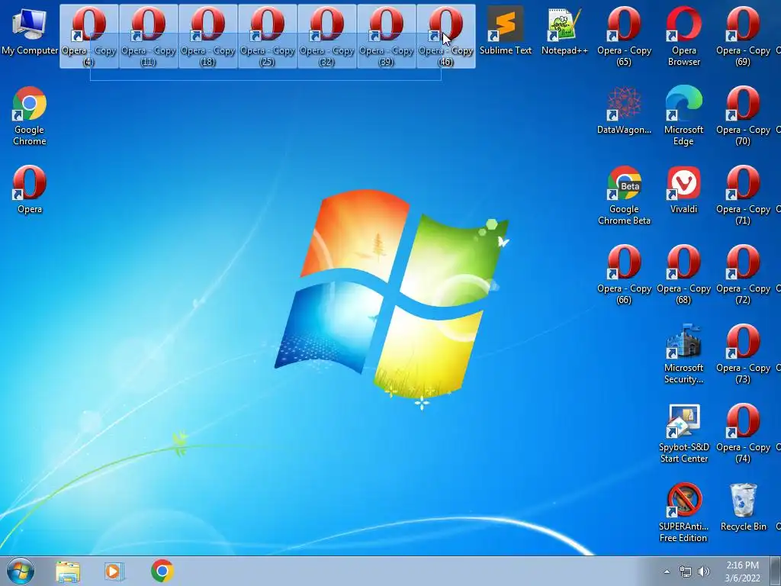Launch Windows Media Player from taskbar

[114, 571]
